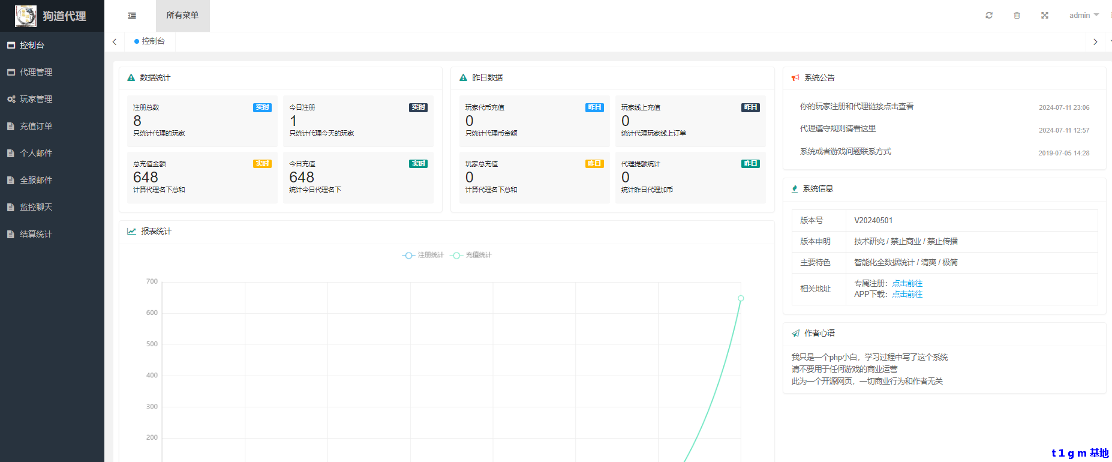Open 结算统计 in the sidebar
1112x462 pixels.
tap(52, 234)
